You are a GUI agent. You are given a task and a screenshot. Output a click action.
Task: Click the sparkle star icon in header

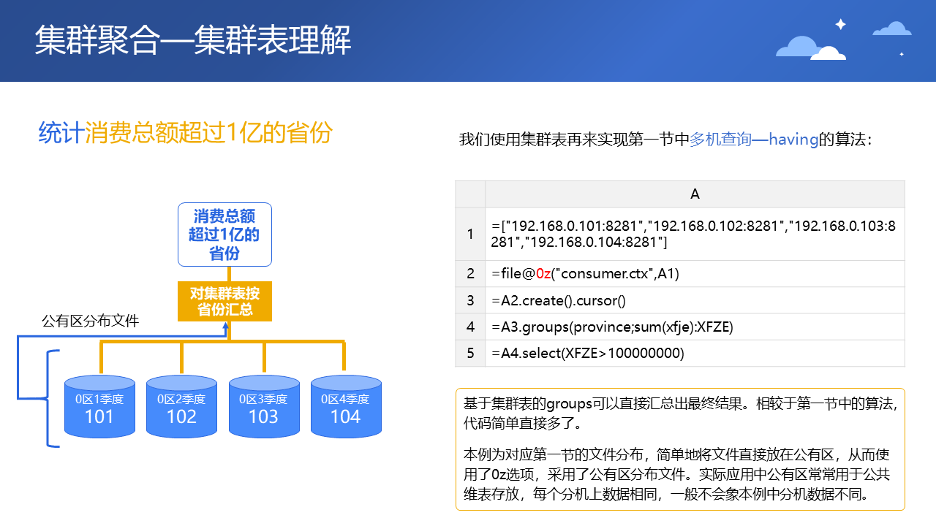840,24
